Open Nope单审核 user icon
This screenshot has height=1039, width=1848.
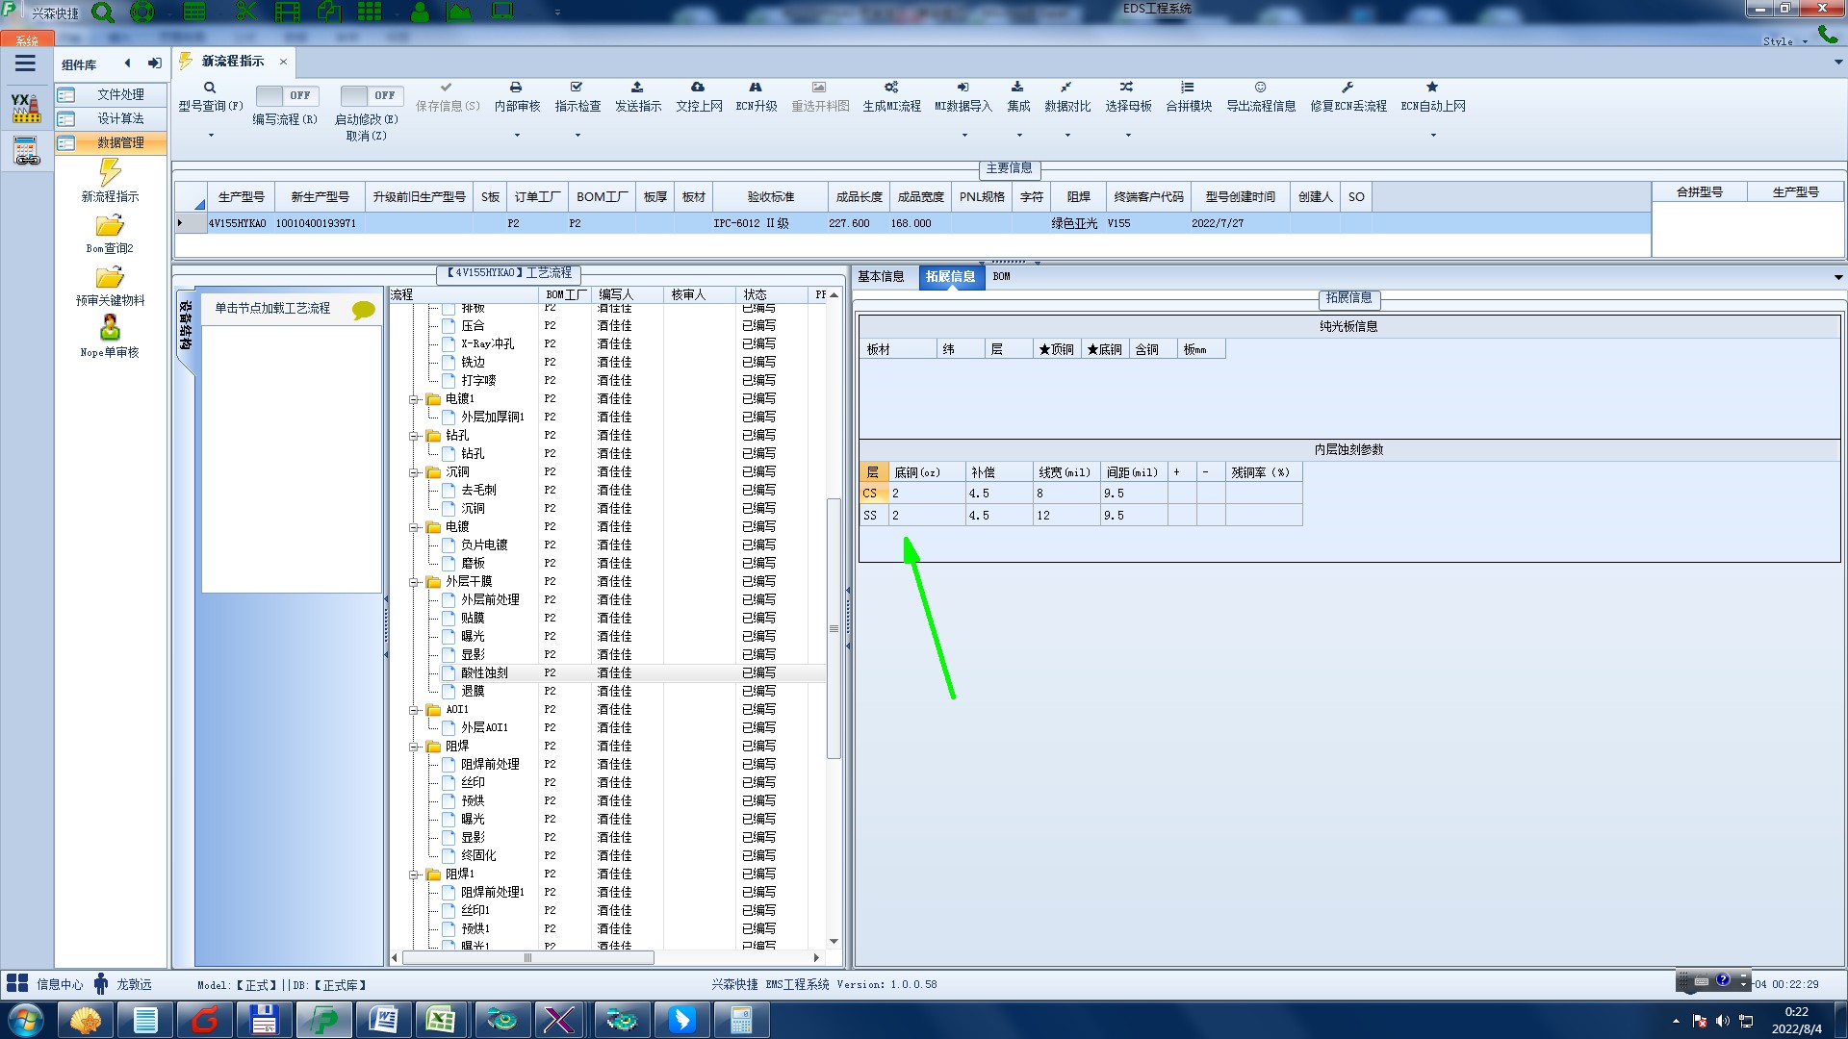point(110,328)
